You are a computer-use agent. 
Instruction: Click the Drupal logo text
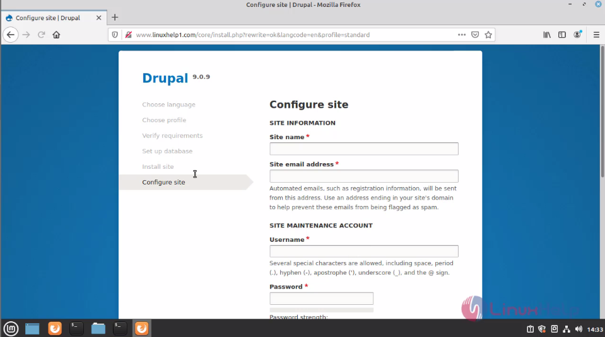pos(165,78)
